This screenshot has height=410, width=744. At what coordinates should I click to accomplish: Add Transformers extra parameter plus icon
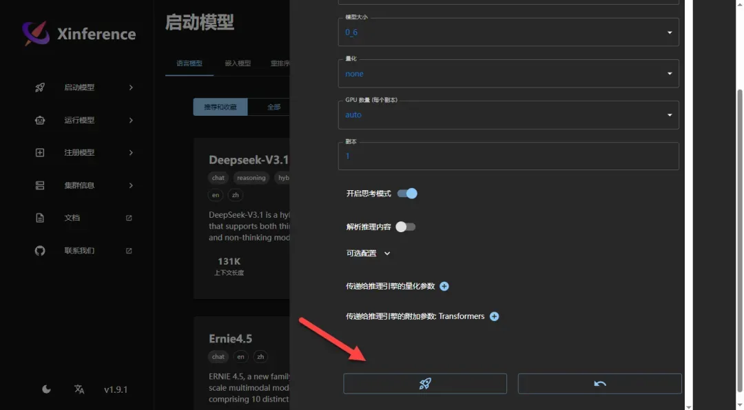tap(494, 316)
